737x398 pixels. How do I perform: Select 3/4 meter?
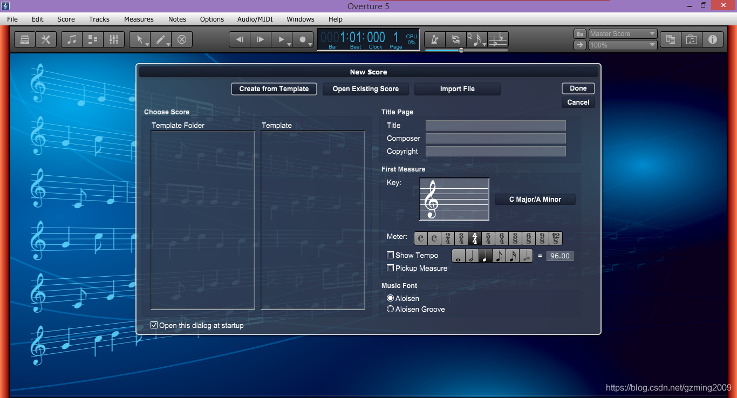[x=461, y=238]
